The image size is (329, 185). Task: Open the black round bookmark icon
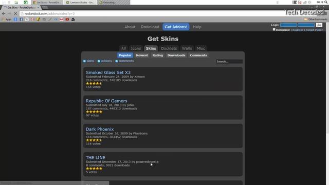pyautogui.click(x=73, y=20)
